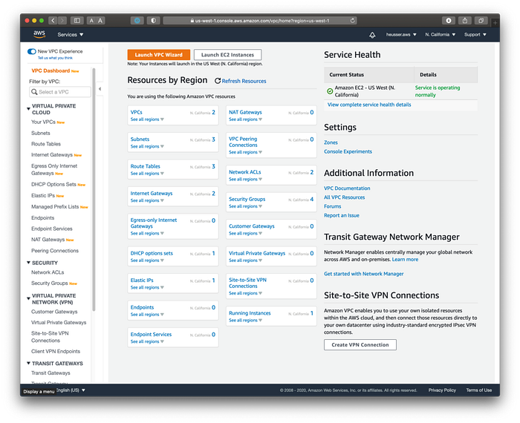The height and width of the screenshot is (423, 520).
Task: Open the Network ACLs resource card link
Action: click(x=244, y=172)
